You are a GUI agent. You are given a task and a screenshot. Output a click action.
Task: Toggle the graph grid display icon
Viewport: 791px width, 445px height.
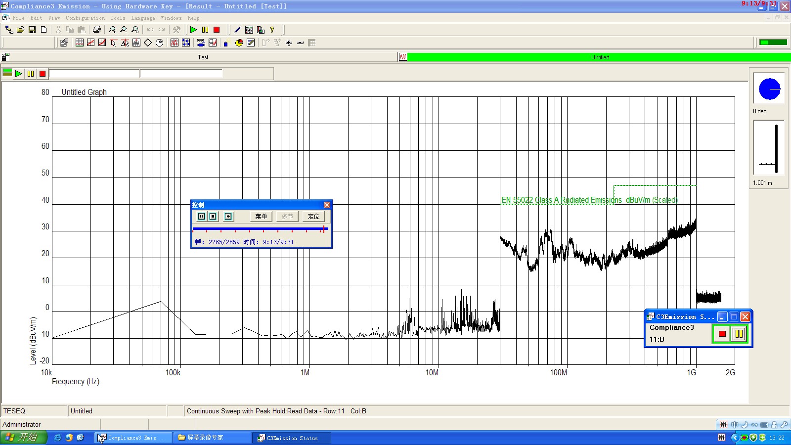point(79,43)
